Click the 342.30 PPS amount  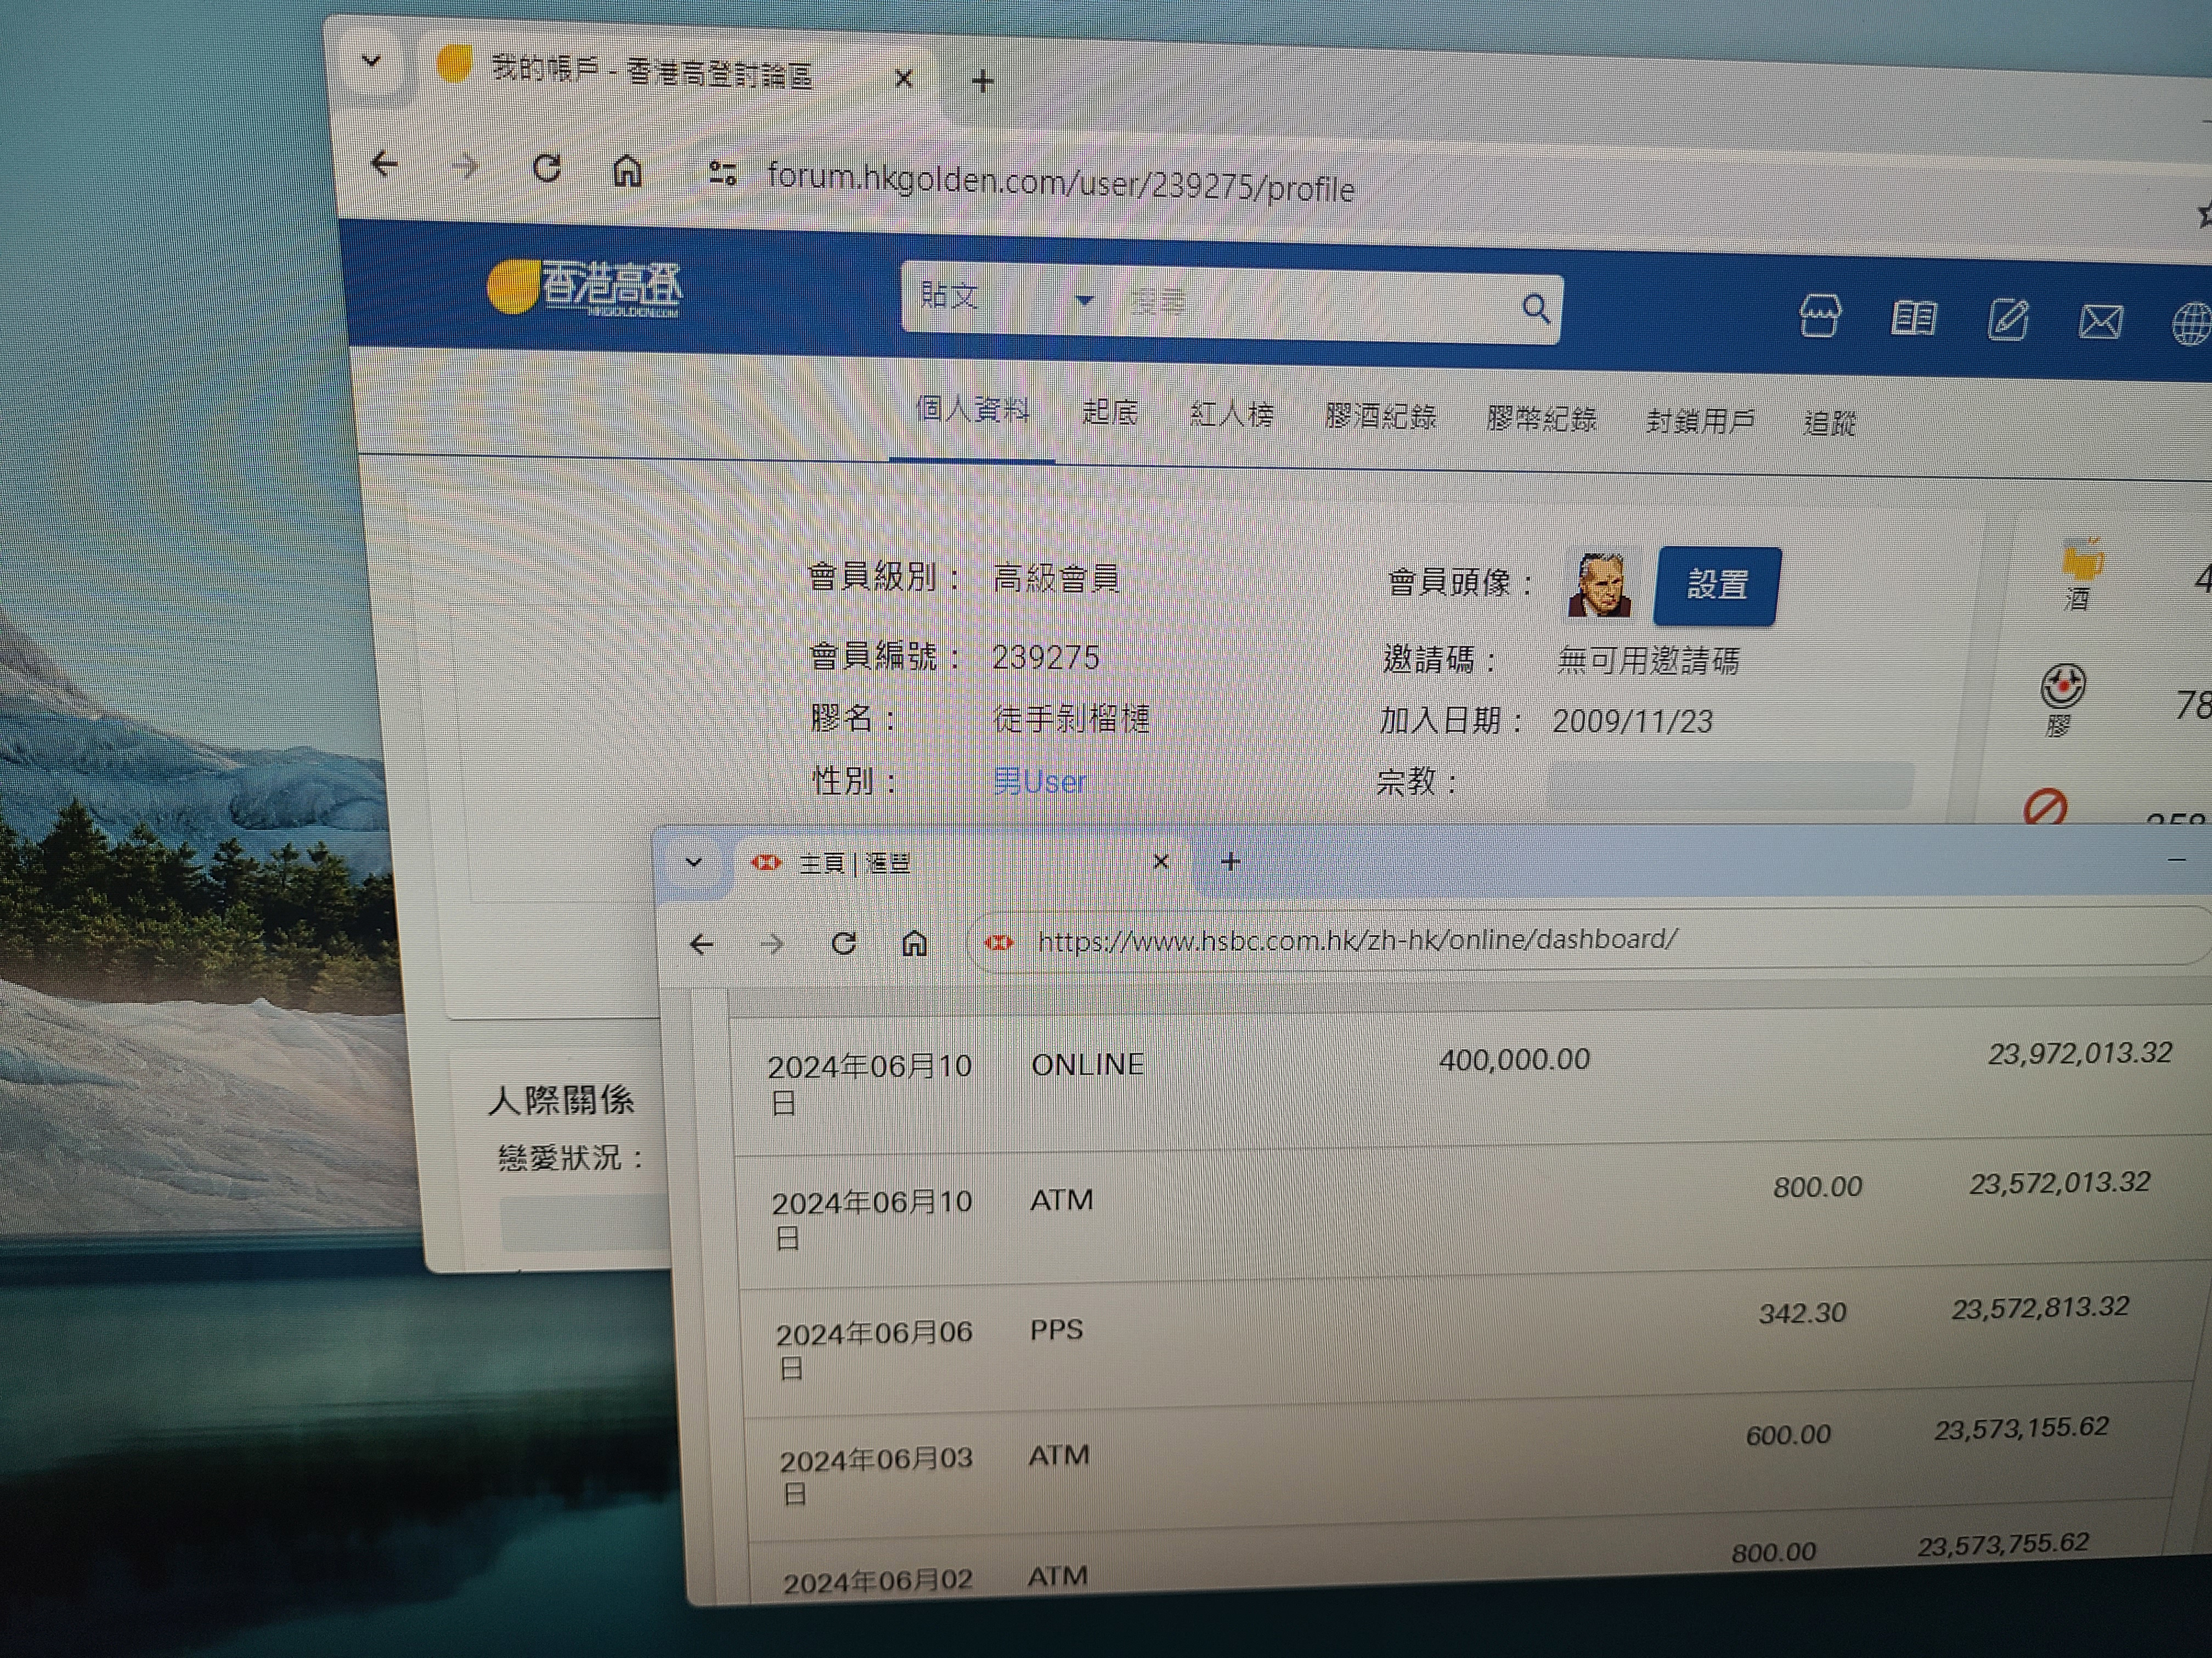pos(1802,1313)
